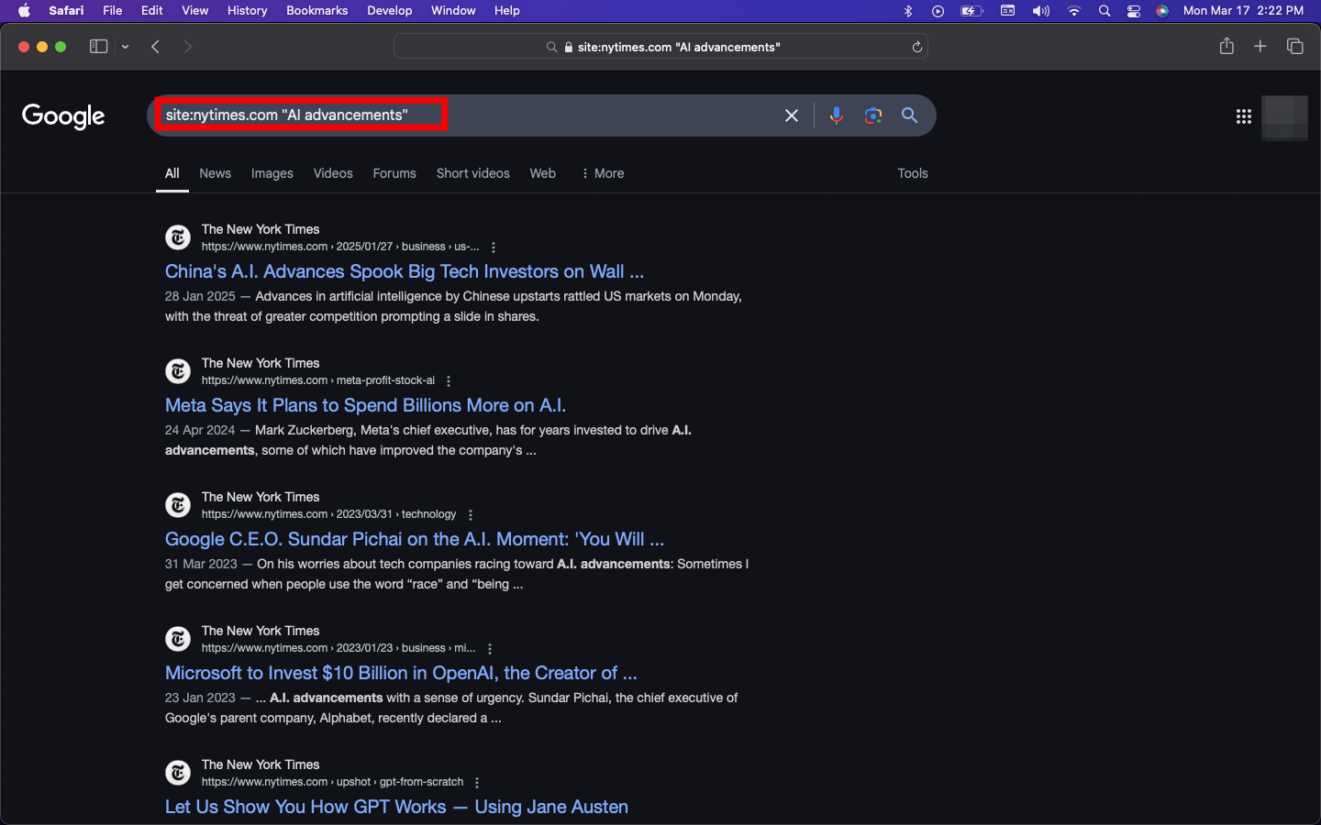Image resolution: width=1321 pixels, height=825 pixels.
Task: Click the date and time clock
Action: tap(1243, 10)
